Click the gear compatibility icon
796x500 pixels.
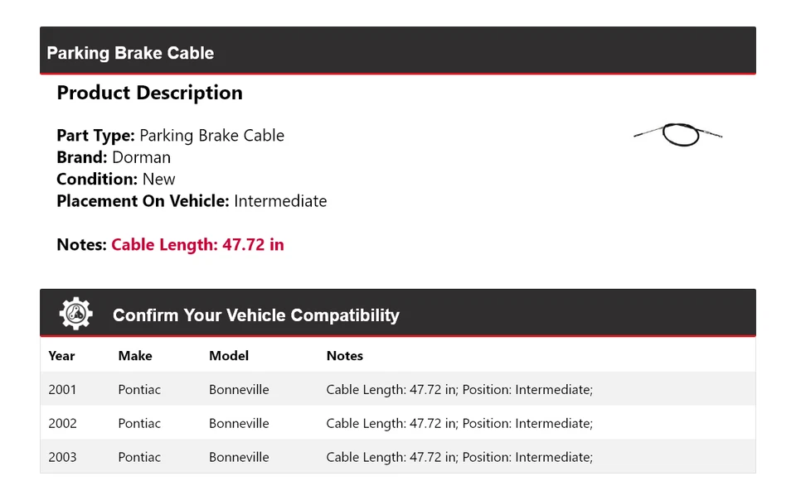pos(75,314)
